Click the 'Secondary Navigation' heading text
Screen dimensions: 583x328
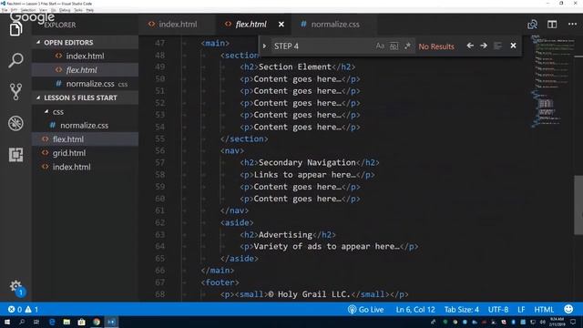[x=307, y=162]
